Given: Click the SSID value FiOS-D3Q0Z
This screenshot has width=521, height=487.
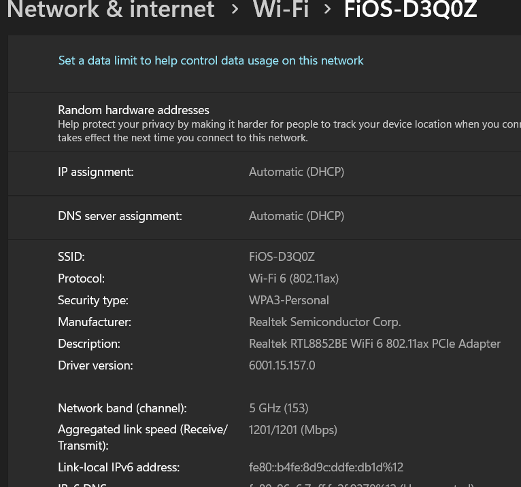Looking at the screenshot, I should (x=282, y=257).
